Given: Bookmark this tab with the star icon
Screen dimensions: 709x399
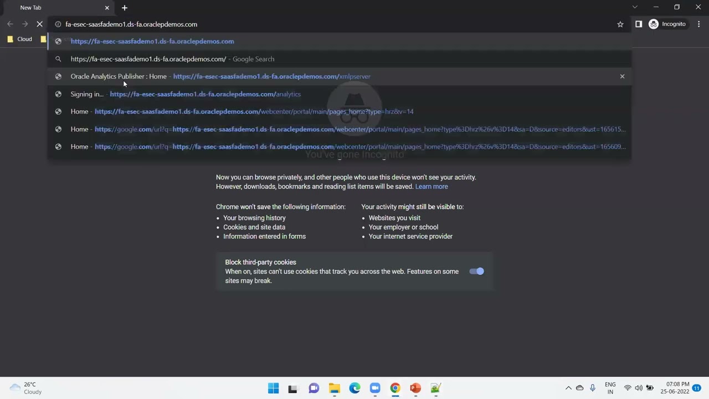Looking at the screenshot, I should point(620,24).
